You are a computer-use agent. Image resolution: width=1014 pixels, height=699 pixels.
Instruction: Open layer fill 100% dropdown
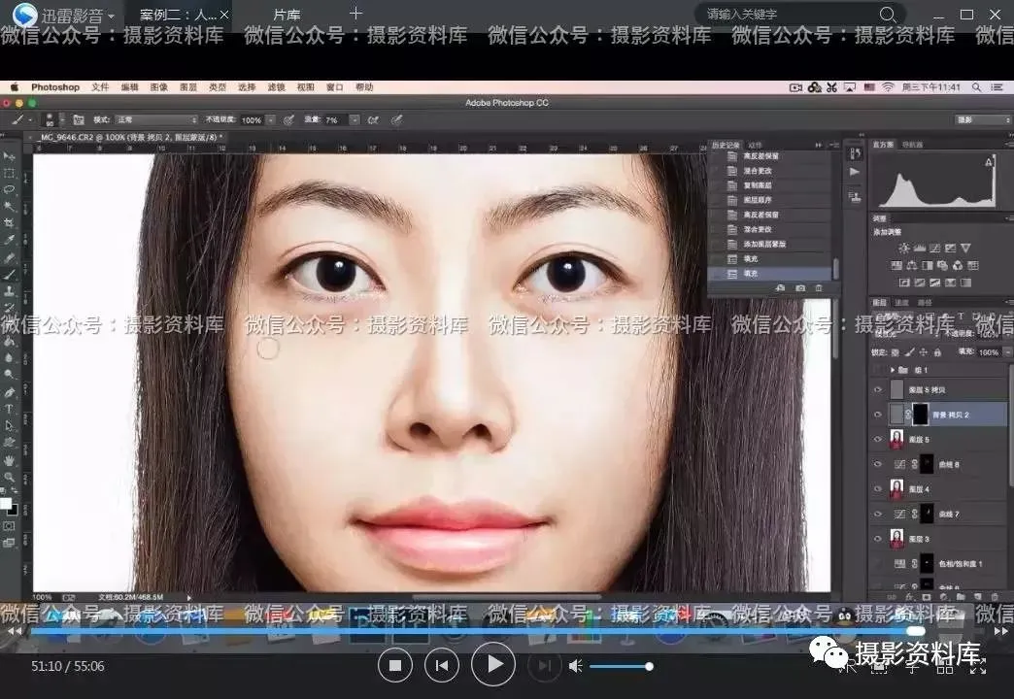pyautogui.click(x=1007, y=352)
